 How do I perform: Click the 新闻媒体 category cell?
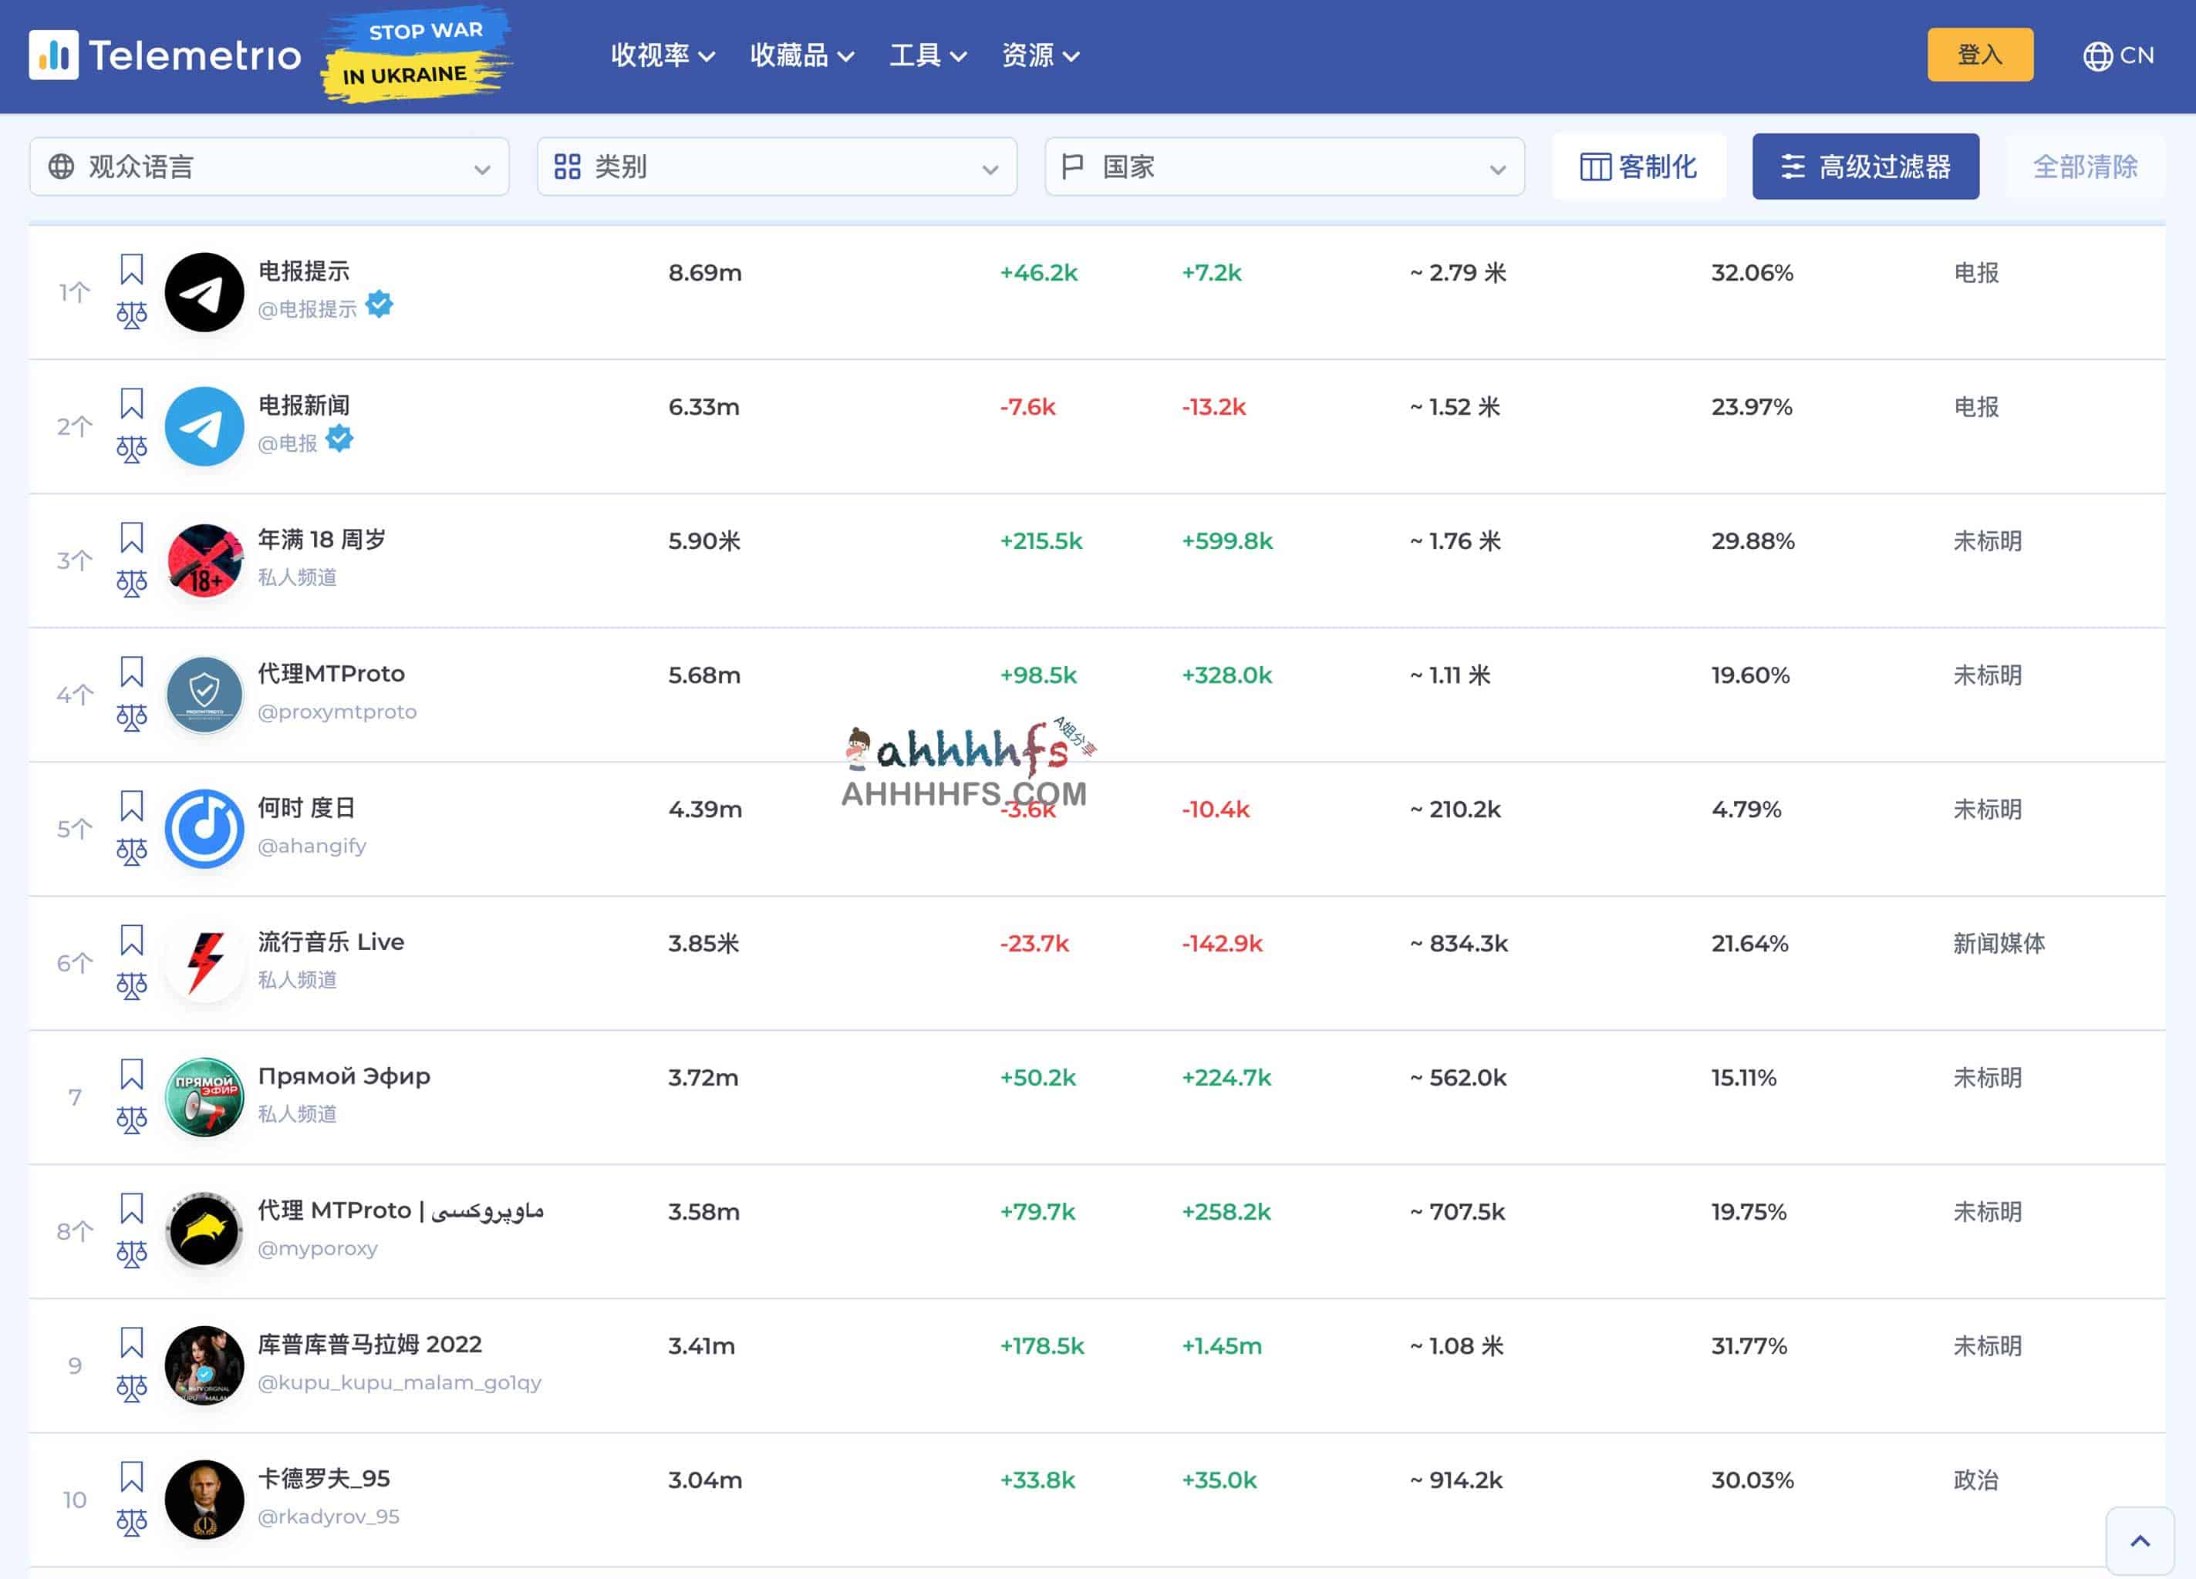point(1999,943)
